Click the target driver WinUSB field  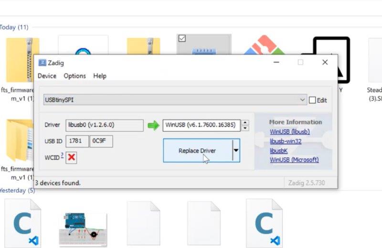pyautogui.click(x=202, y=125)
